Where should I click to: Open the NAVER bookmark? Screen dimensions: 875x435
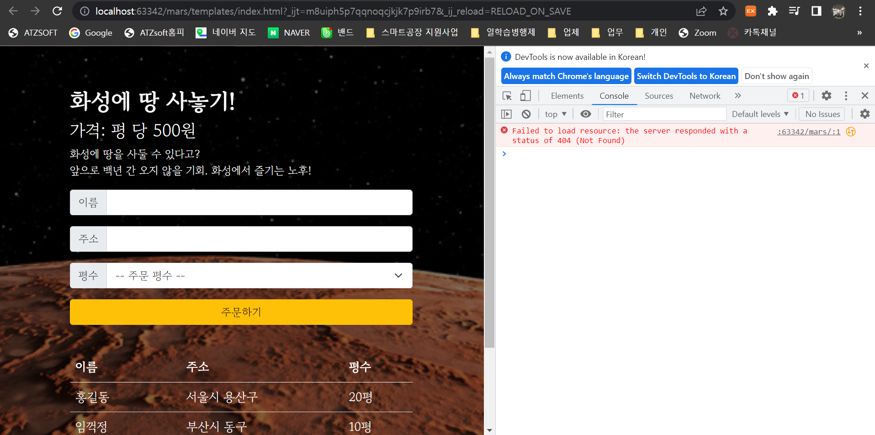(x=289, y=32)
